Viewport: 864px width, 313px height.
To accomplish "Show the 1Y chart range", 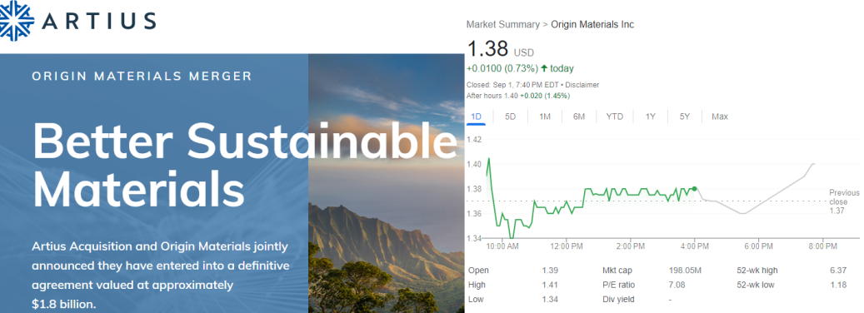I will [650, 117].
